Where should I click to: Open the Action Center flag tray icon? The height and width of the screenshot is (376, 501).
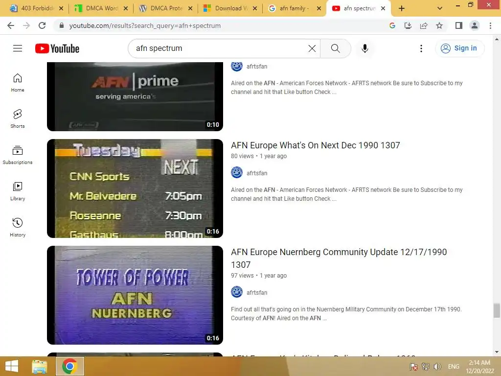pyautogui.click(x=414, y=366)
